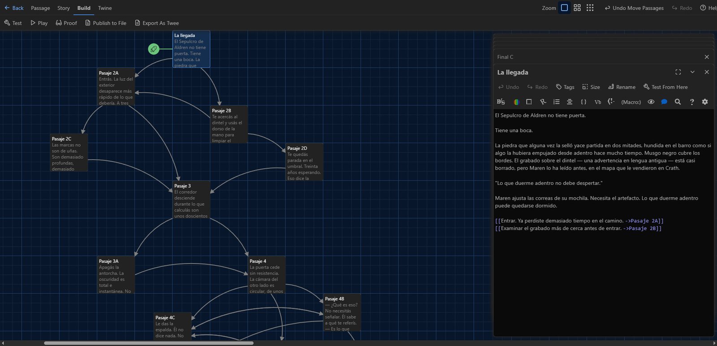Screen dimensions: 717x346
Task: Click the green rocket start-passage icon
Action: [x=154, y=49]
